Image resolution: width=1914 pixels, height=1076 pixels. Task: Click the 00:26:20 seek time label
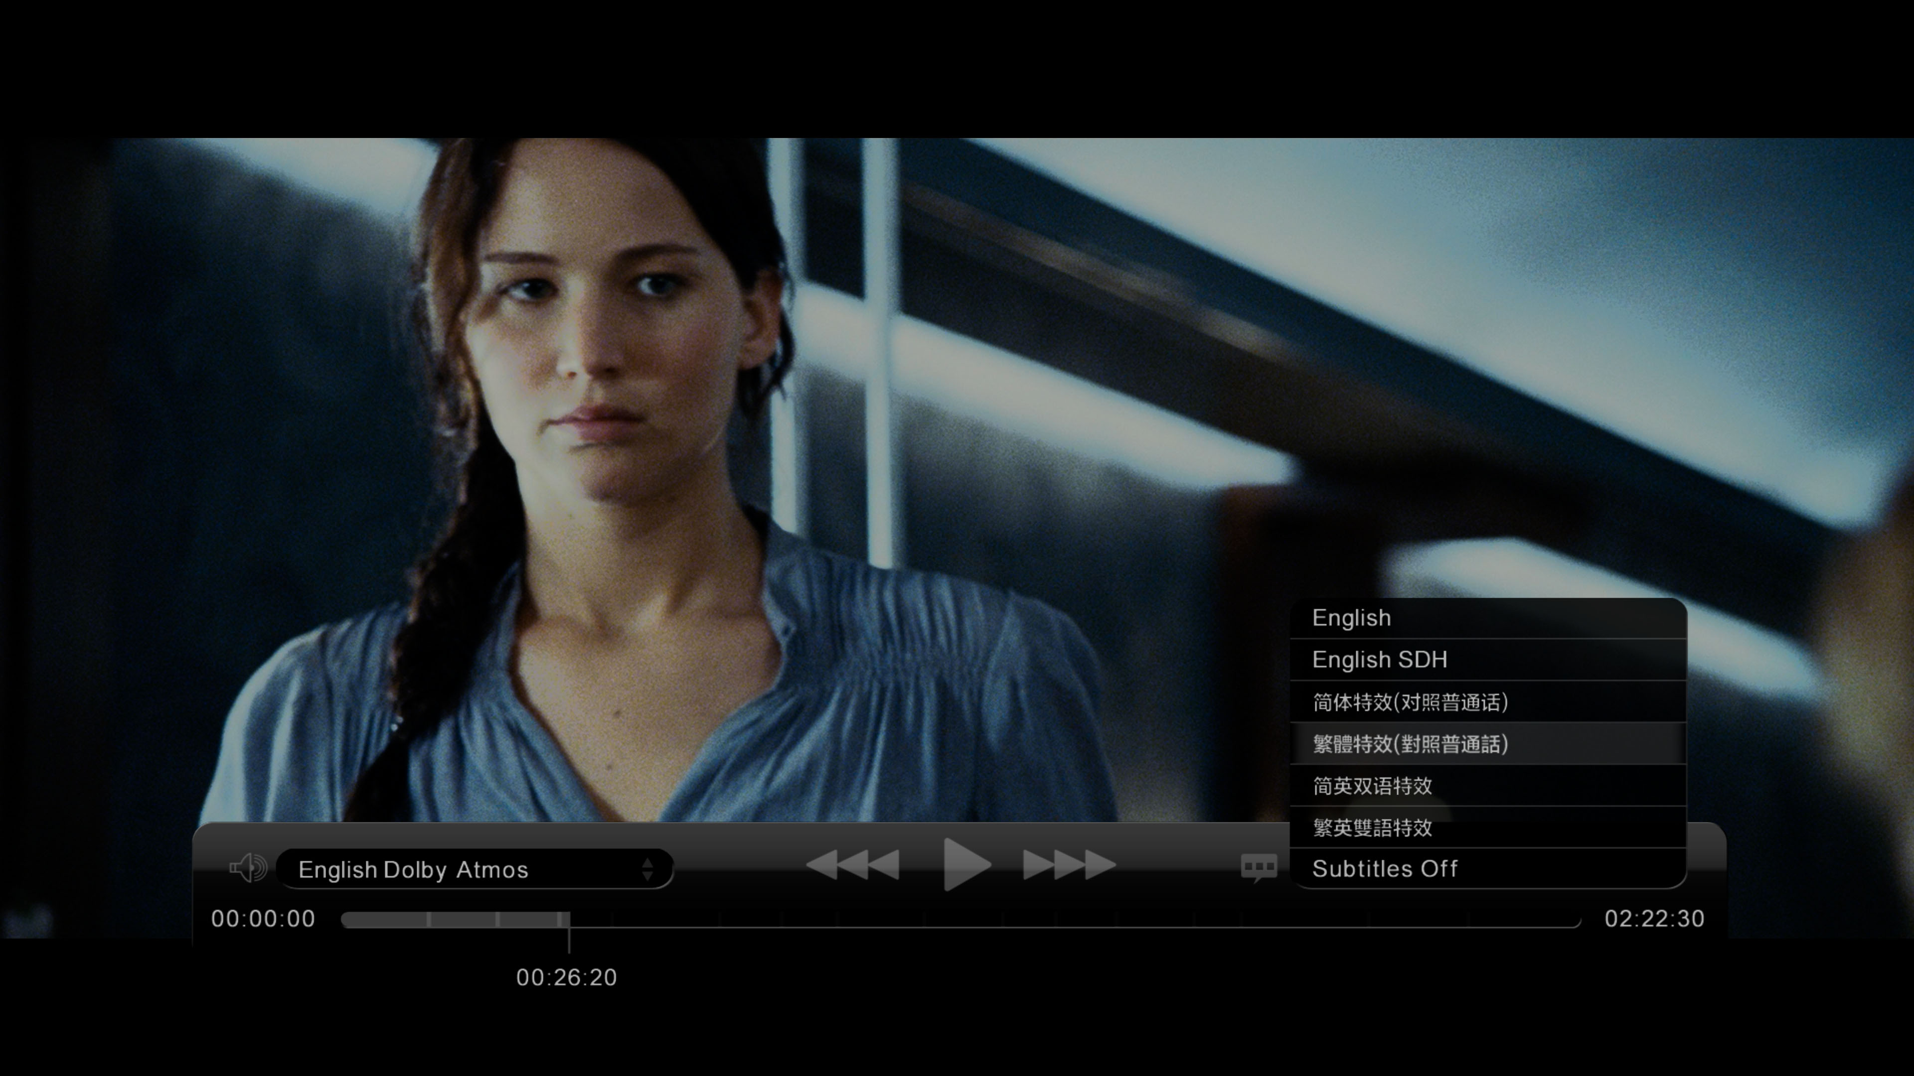point(567,977)
